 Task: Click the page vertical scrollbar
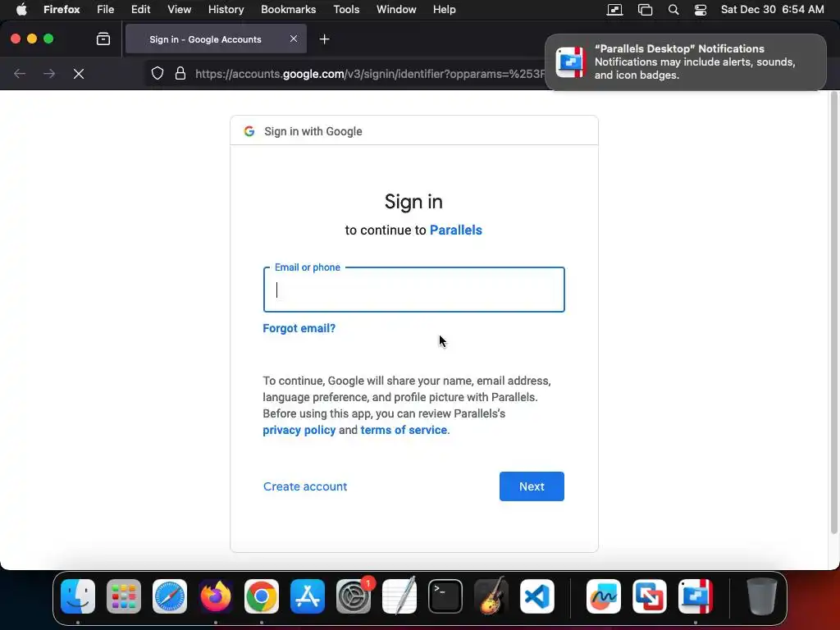pyautogui.click(x=833, y=313)
